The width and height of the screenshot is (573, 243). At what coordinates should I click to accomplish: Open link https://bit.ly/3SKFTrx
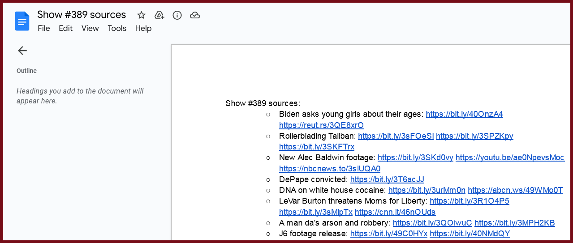[317, 147]
